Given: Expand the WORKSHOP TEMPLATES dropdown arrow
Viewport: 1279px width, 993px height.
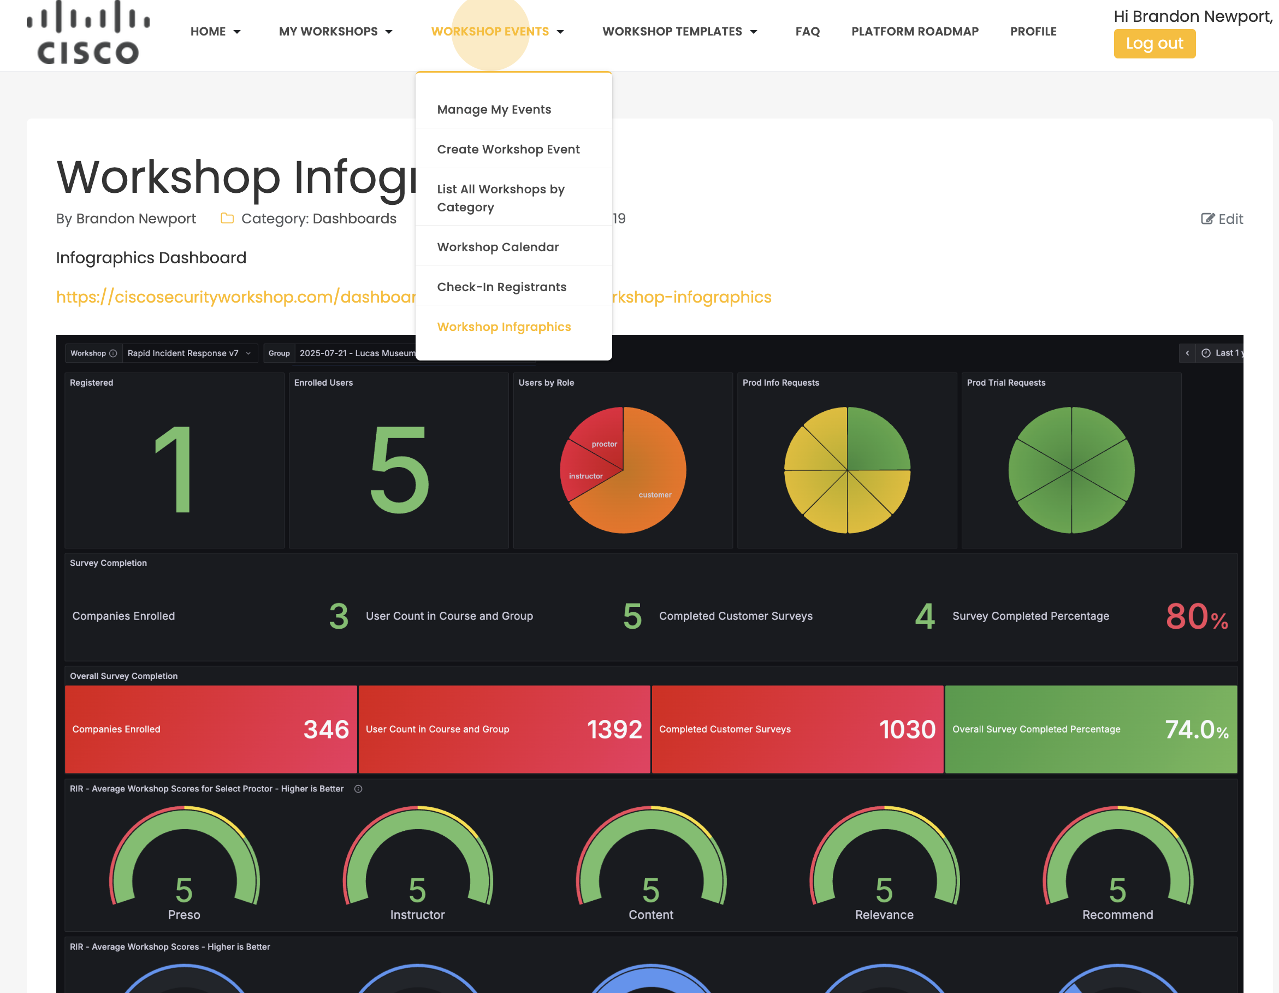Looking at the screenshot, I should point(754,32).
